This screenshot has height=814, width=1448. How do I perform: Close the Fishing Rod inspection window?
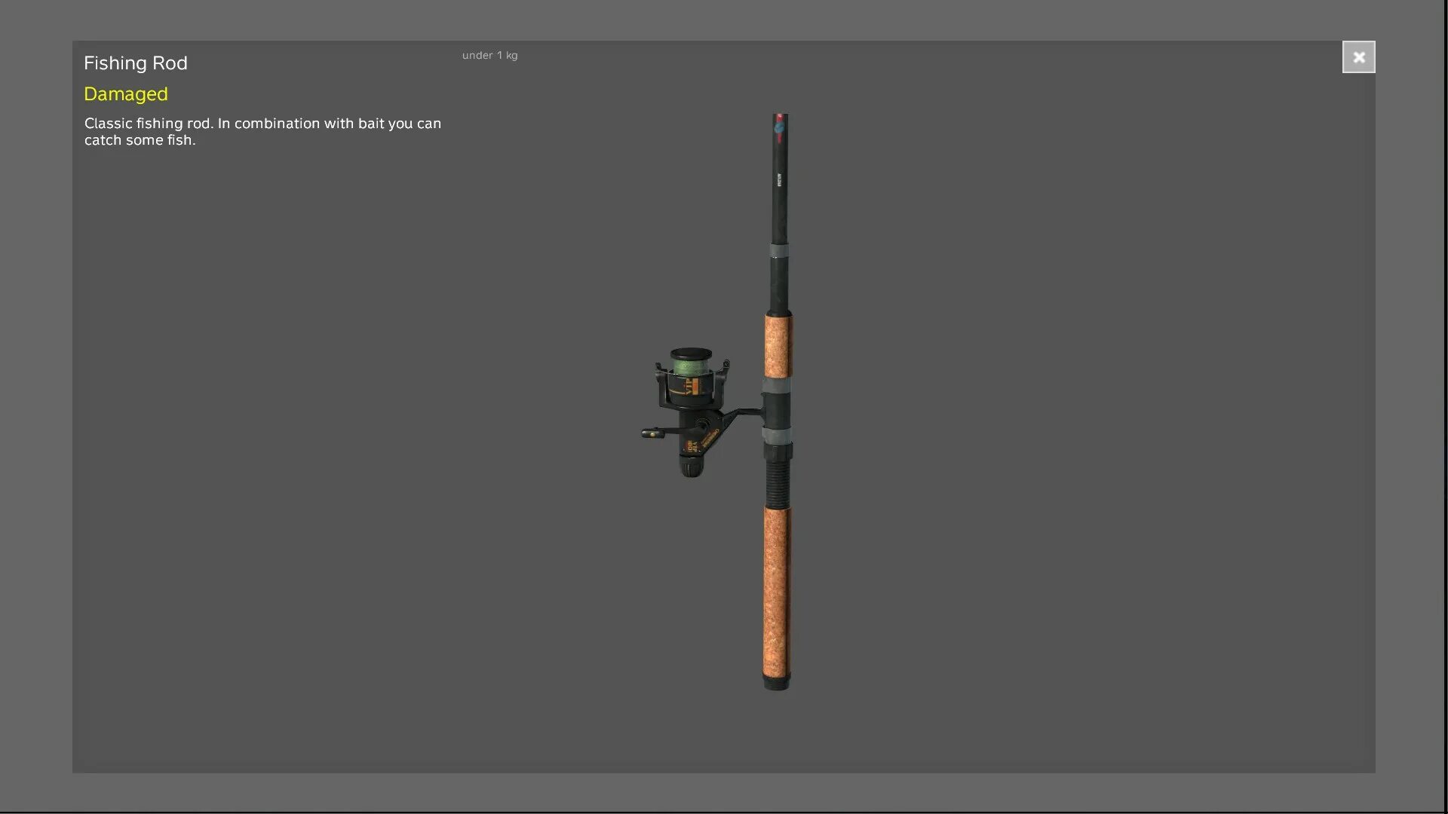click(x=1358, y=57)
